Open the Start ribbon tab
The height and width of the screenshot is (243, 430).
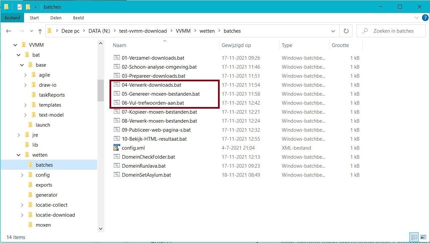34,18
